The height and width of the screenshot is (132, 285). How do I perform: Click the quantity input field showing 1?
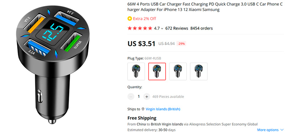click(x=139, y=96)
